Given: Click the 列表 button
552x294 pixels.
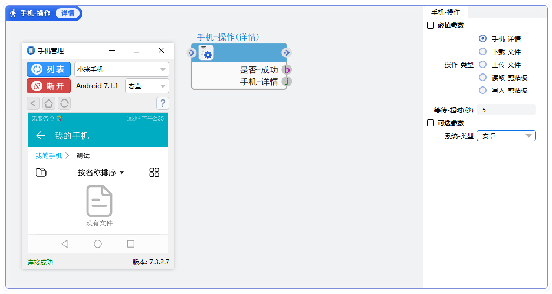Looking at the screenshot, I should pos(49,69).
